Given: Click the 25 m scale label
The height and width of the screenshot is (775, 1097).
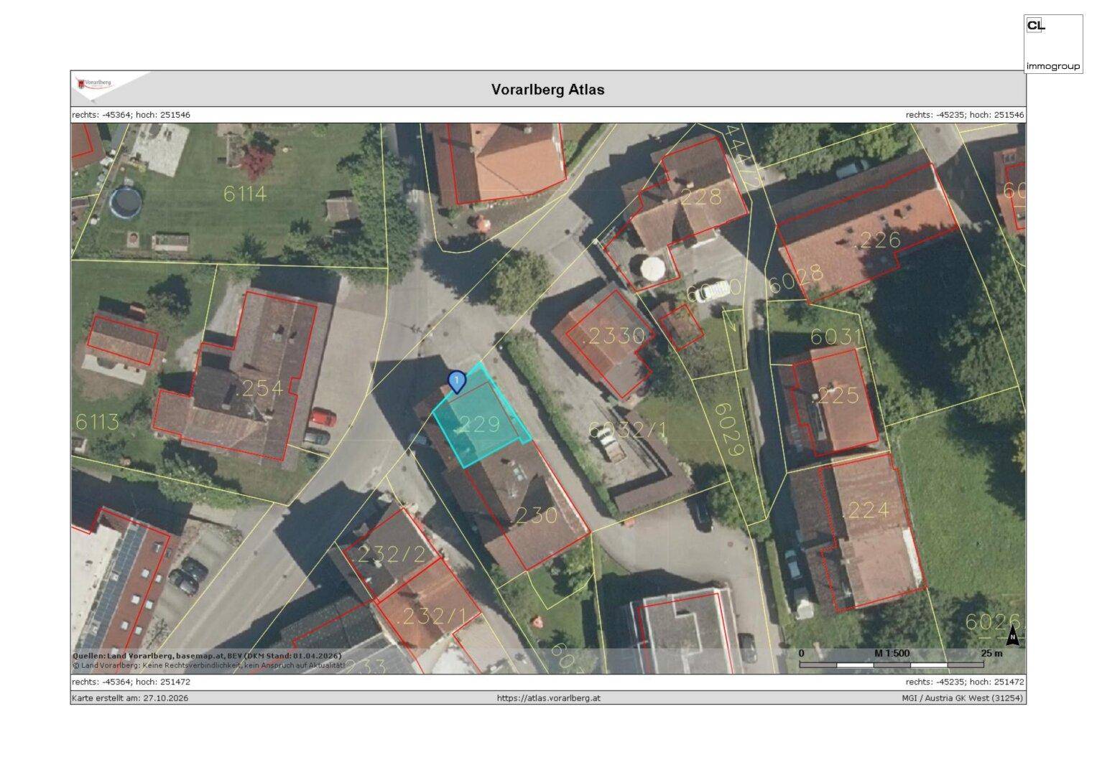Looking at the screenshot, I should coord(991,653).
